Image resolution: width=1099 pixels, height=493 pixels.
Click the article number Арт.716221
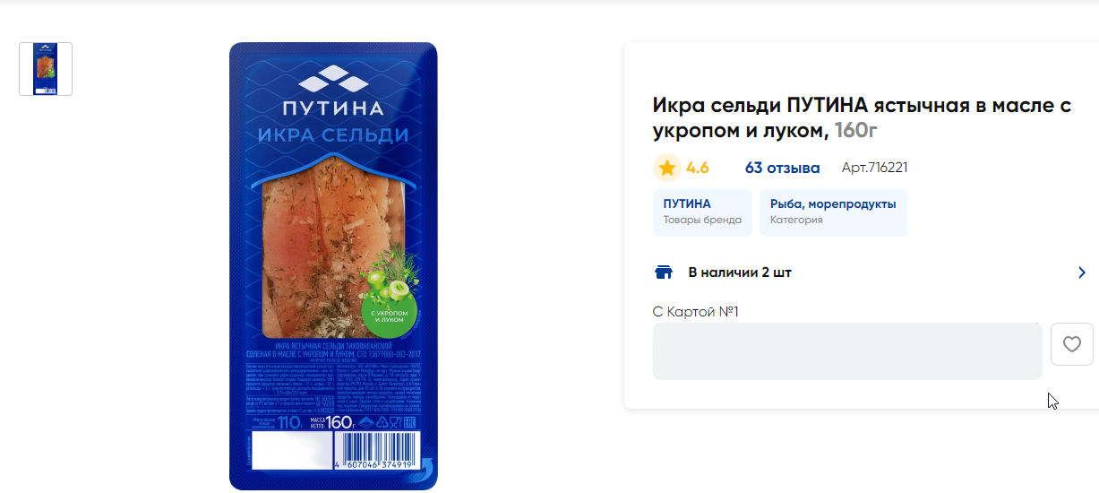pos(875,168)
